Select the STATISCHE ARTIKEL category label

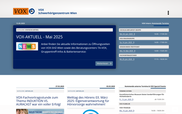click(32, 30)
